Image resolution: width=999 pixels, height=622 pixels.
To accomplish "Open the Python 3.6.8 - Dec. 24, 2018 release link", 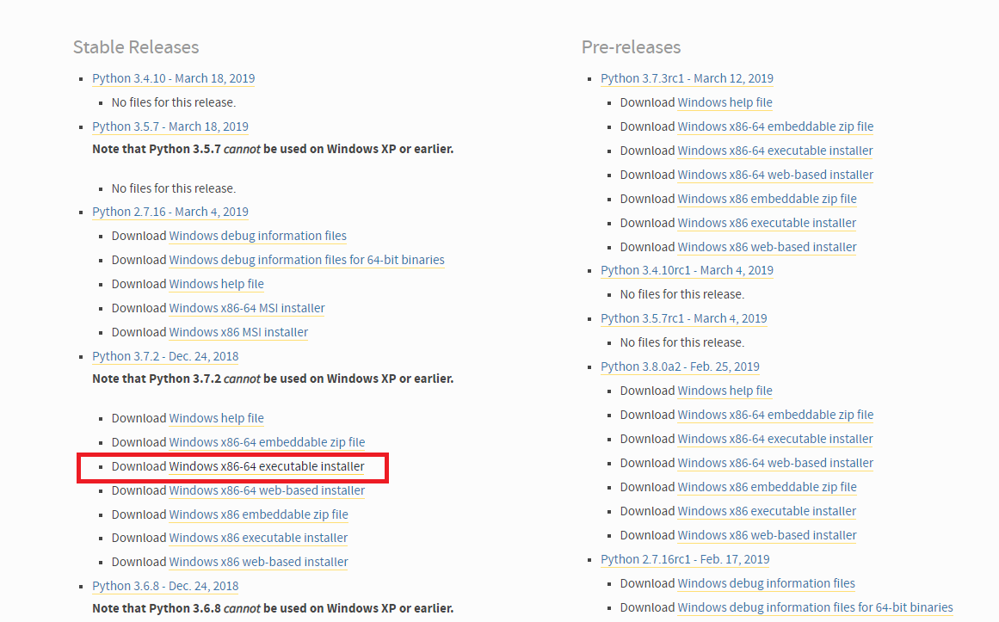I will click(165, 587).
